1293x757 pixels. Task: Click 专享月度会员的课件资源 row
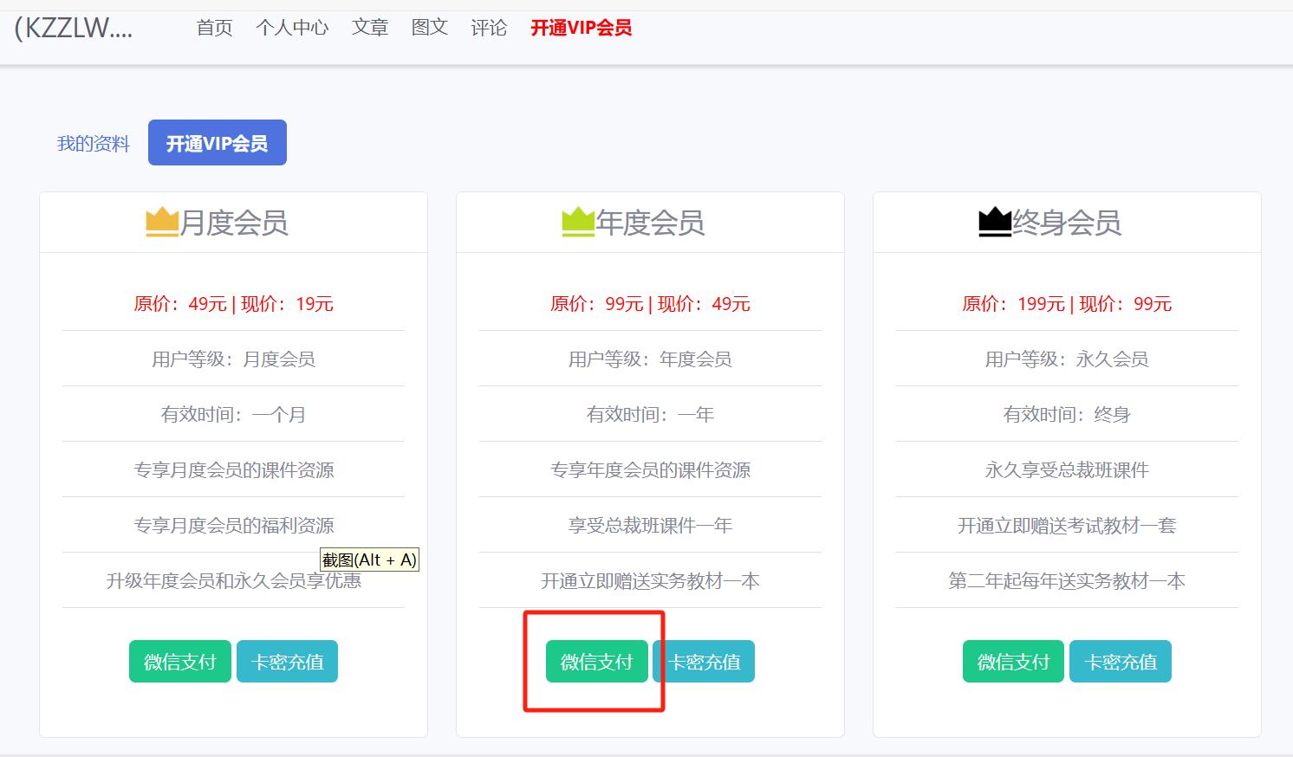click(x=233, y=469)
